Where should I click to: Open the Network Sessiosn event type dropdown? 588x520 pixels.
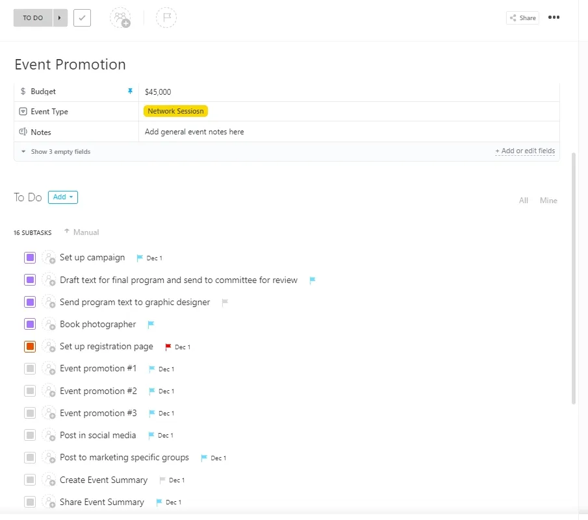pos(175,111)
